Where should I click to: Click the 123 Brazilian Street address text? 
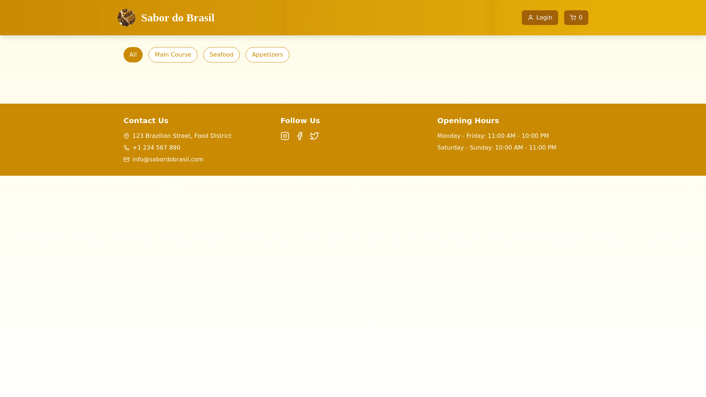click(182, 136)
